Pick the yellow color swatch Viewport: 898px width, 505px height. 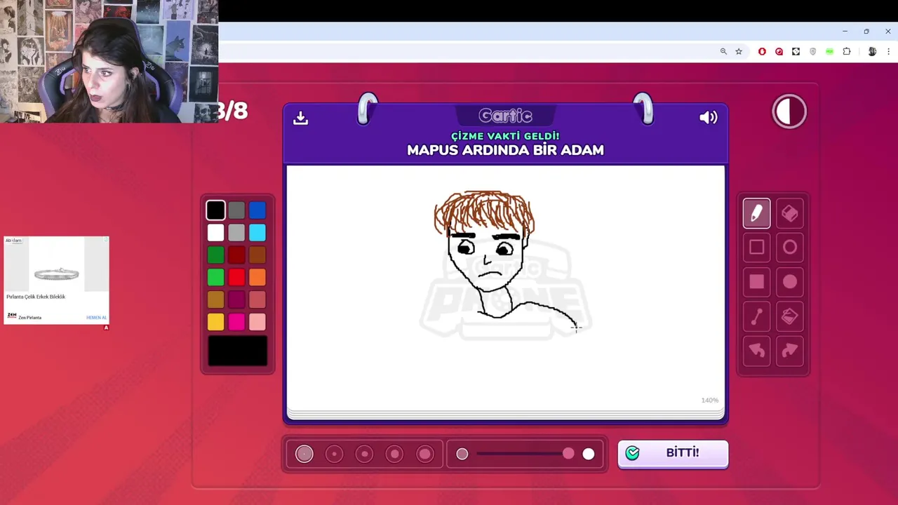coord(215,322)
